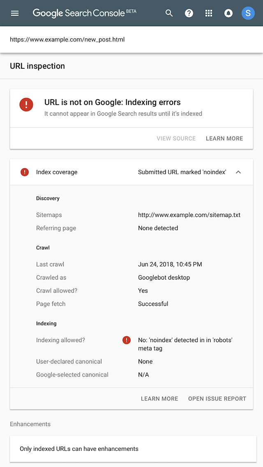Click the Index coverage row header
The height and width of the screenshot is (467, 263).
pyautogui.click(x=57, y=172)
